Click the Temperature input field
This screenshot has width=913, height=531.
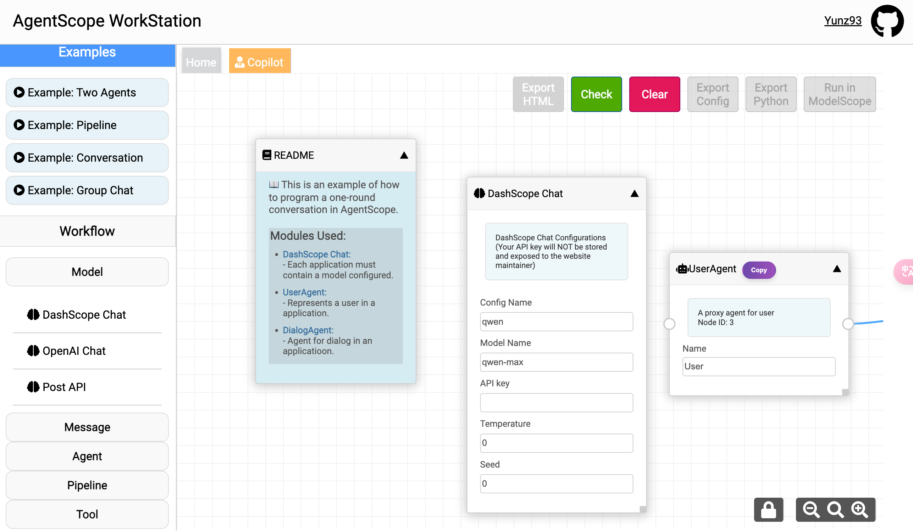tap(557, 443)
